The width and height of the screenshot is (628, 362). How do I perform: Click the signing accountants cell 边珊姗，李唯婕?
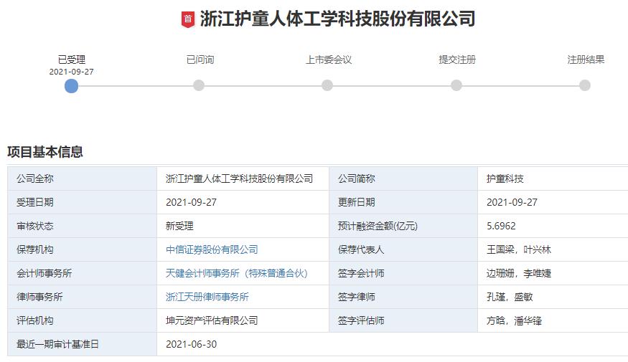tap(553, 273)
